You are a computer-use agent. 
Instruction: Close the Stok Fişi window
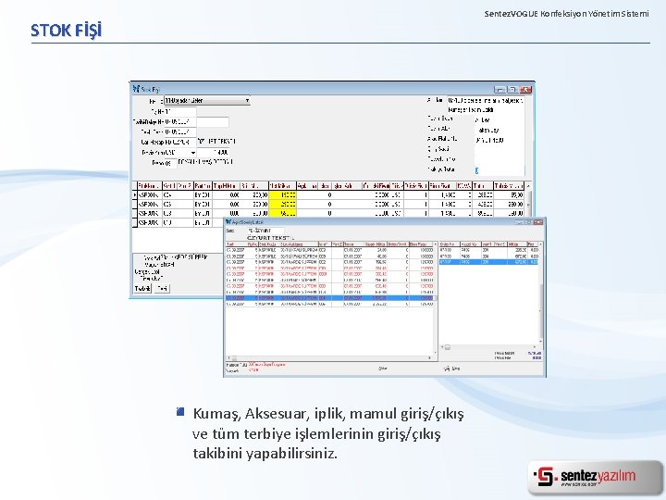[525, 89]
